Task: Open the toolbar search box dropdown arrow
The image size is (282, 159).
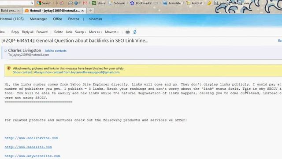Action: (x=32, y=3)
